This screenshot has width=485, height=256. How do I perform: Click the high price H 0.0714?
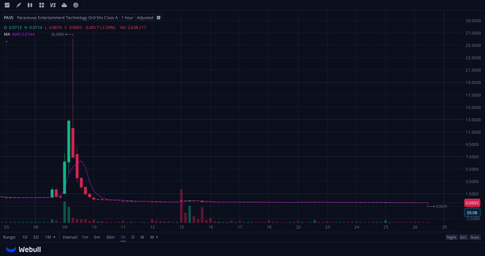coord(33,28)
